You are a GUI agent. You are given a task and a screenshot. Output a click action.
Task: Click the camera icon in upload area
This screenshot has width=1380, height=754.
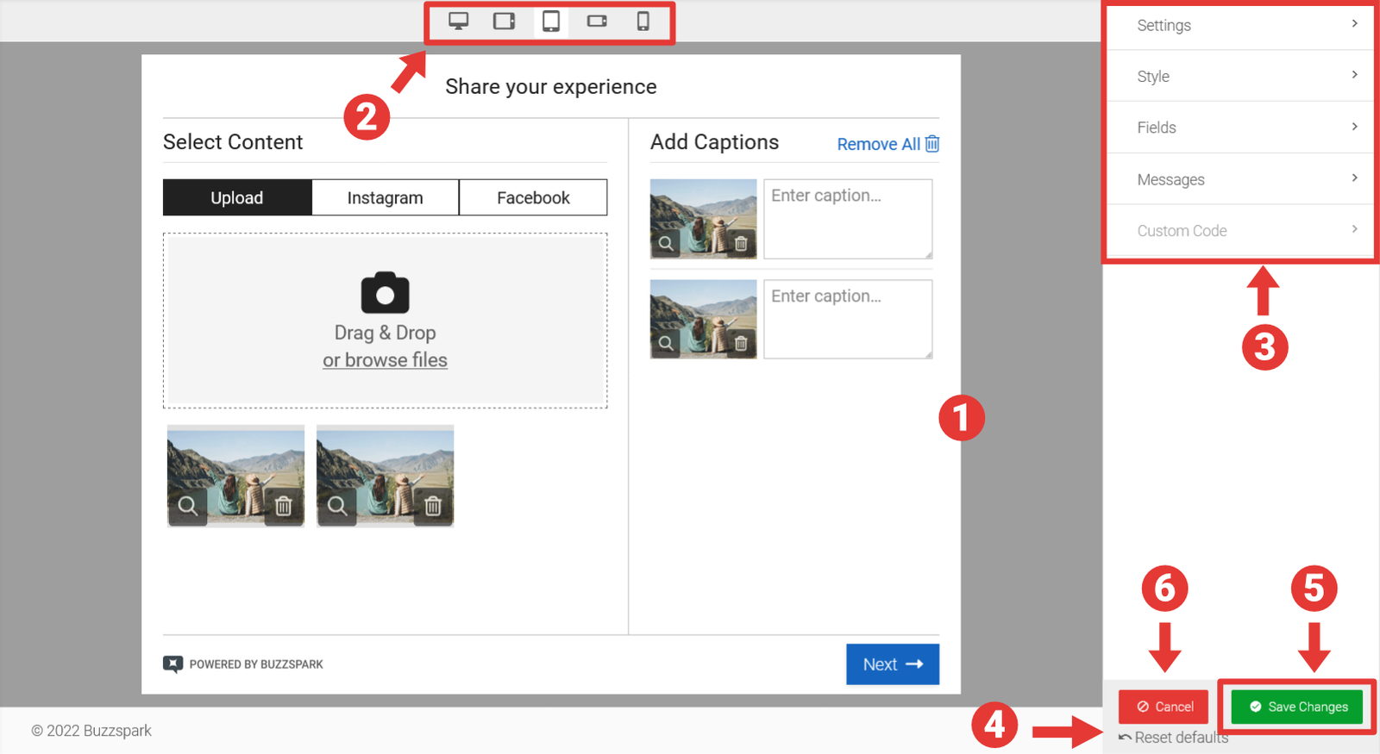[385, 293]
